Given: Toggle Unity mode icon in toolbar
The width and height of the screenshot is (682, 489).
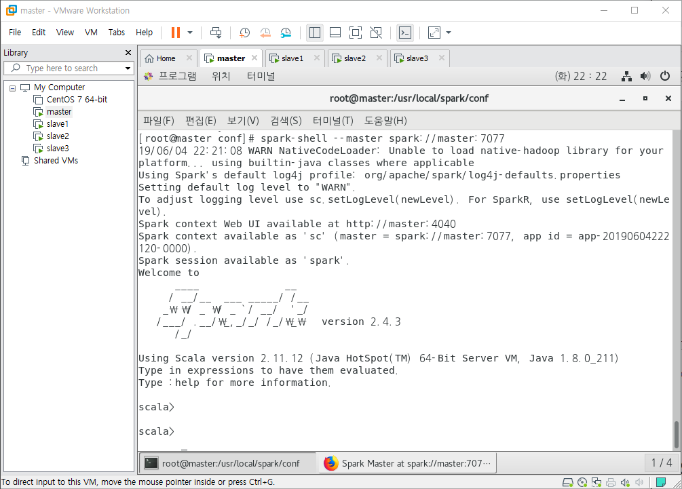Looking at the screenshot, I should [x=376, y=33].
